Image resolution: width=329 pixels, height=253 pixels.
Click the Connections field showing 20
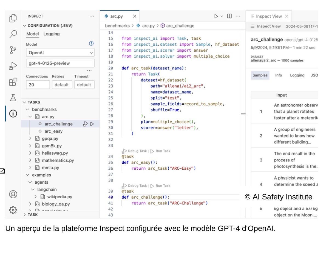(38, 85)
